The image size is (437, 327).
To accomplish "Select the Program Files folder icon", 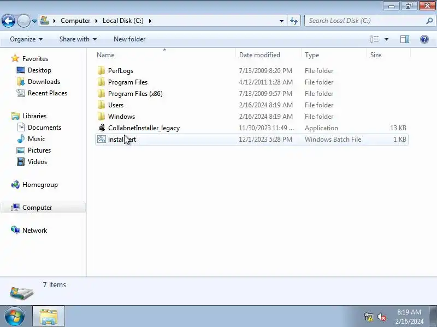I will point(102,82).
